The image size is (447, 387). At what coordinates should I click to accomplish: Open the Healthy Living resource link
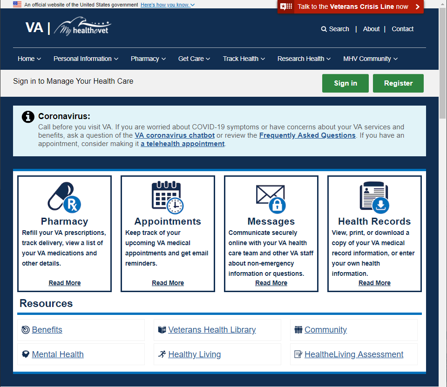195,354
